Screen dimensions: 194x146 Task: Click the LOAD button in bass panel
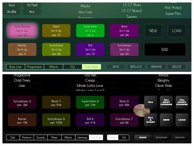177,31
